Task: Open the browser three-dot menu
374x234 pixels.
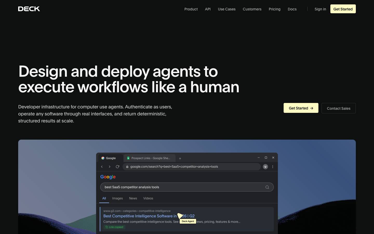Action: tap(273, 167)
